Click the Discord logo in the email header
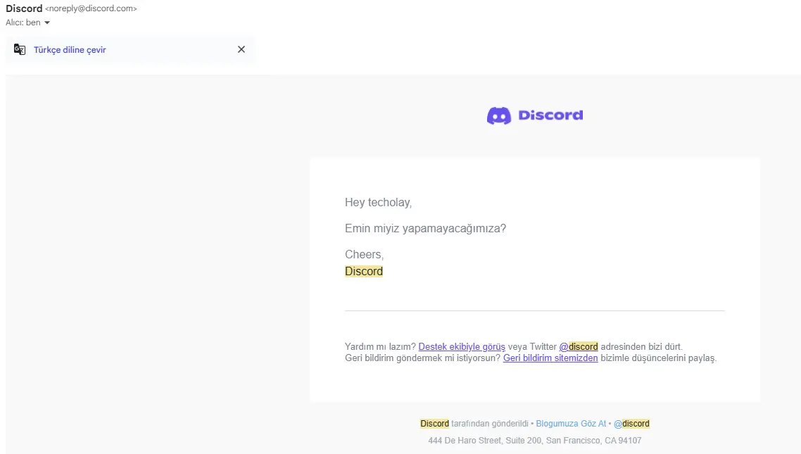 pyautogui.click(x=535, y=115)
